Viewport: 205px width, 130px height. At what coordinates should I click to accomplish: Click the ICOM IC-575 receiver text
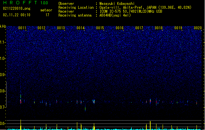[x=131, y=11]
